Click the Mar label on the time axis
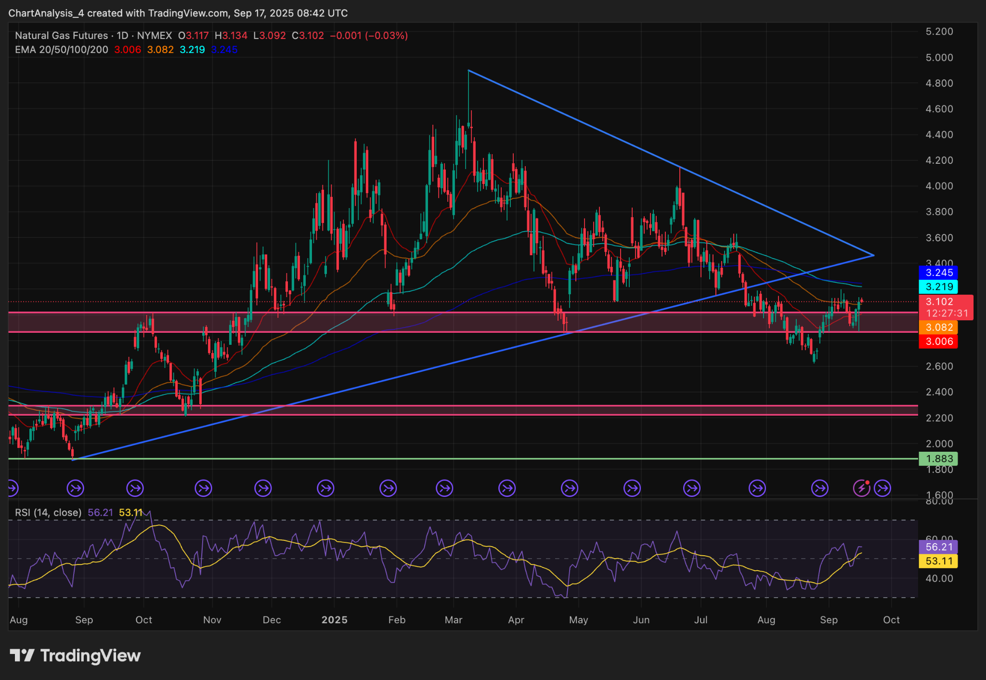 (454, 620)
